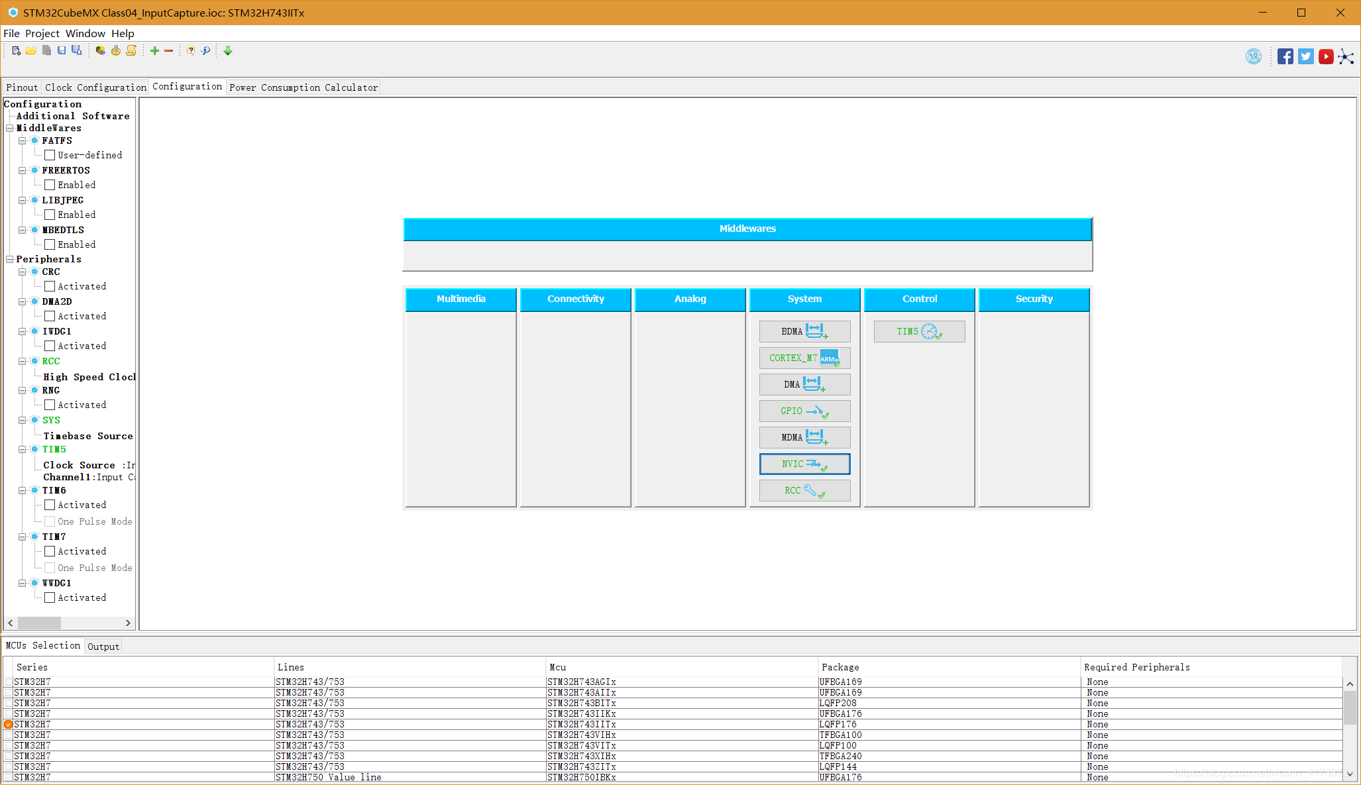Open DMA configuration button

tap(804, 384)
